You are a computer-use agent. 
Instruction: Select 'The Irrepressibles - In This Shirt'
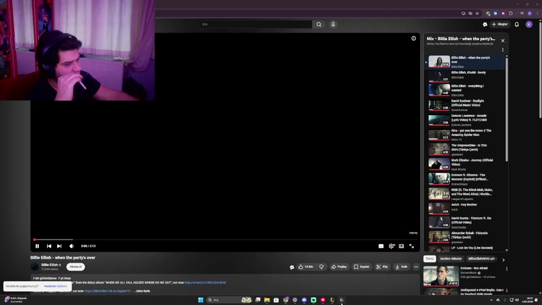[x=465, y=149]
